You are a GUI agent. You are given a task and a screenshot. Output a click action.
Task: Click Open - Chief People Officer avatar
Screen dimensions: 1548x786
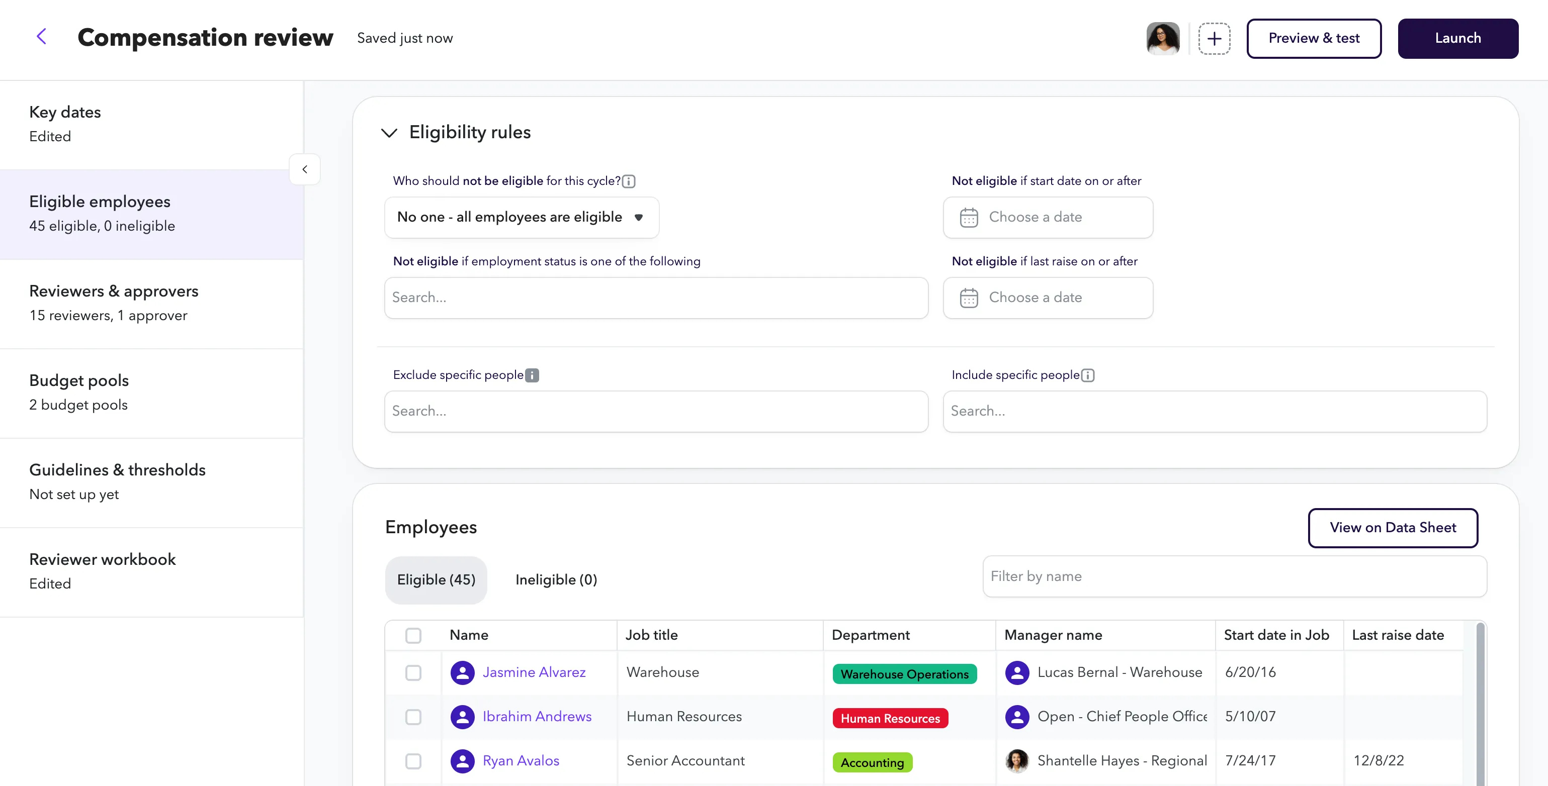[x=1017, y=717]
